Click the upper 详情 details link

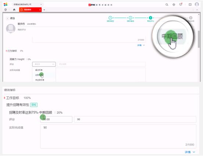pyautogui.click(x=141, y=45)
